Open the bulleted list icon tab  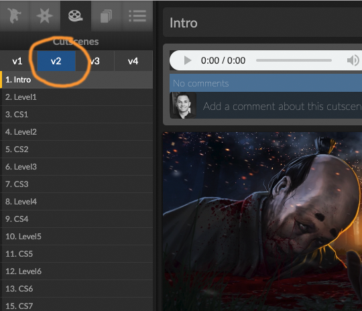tap(137, 15)
